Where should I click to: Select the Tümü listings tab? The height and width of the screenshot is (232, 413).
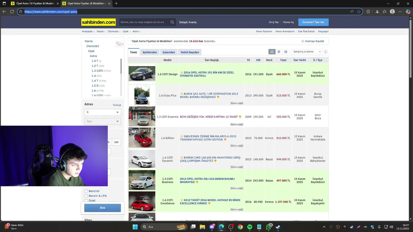[134, 52]
